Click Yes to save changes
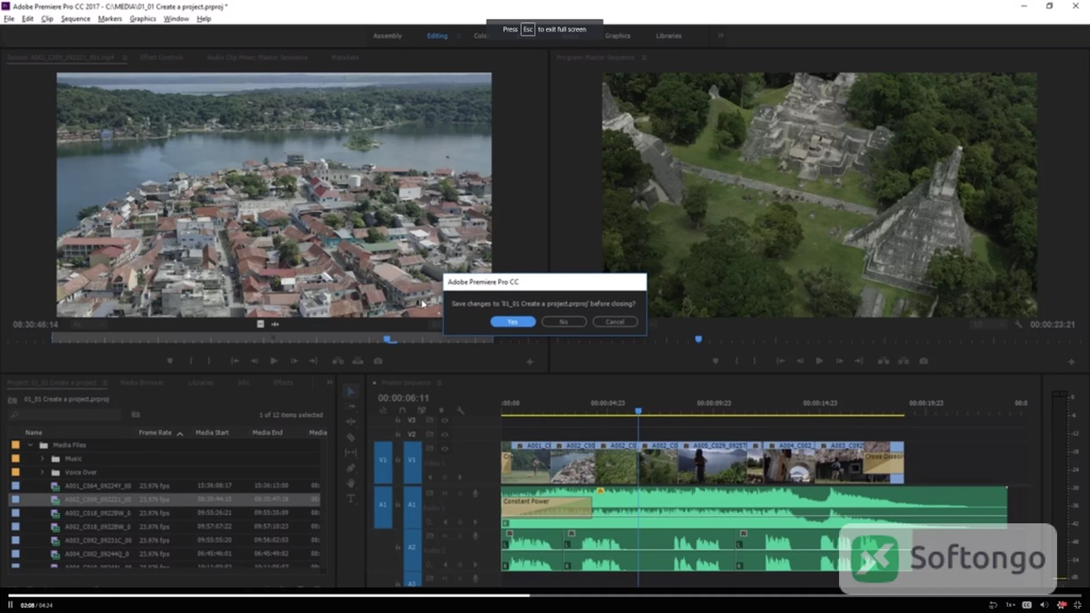This screenshot has height=613, width=1090. point(513,322)
